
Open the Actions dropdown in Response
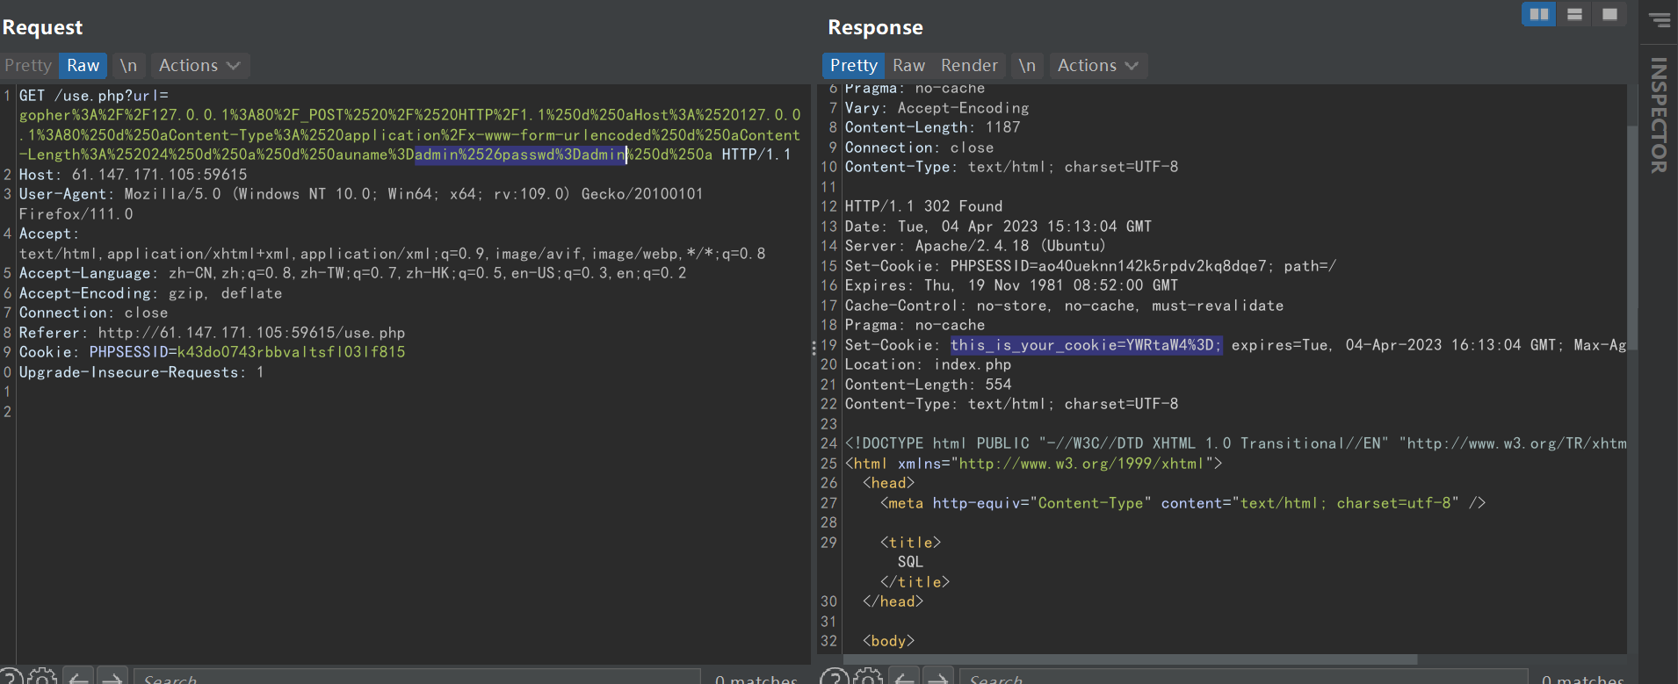(1098, 65)
